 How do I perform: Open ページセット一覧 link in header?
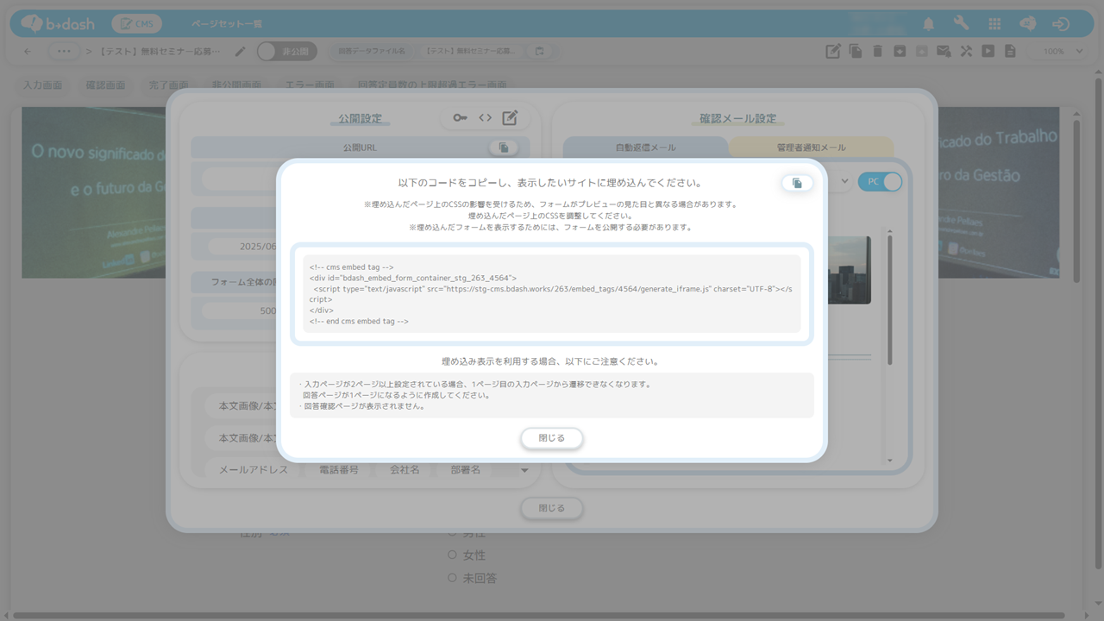coord(227,24)
